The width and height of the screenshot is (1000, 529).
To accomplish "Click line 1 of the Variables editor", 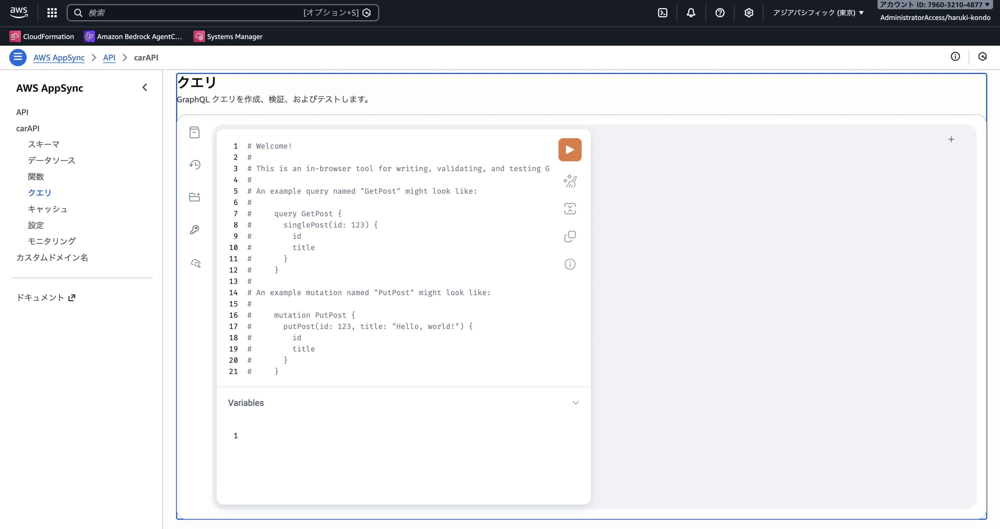I will pyautogui.click(x=404, y=436).
